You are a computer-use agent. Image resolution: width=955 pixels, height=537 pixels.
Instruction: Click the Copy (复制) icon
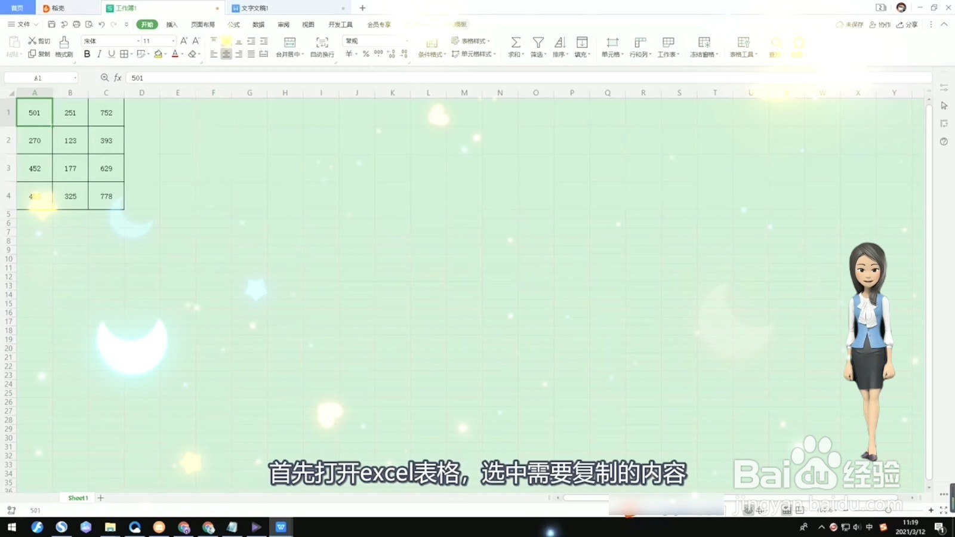tap(32, 54)
